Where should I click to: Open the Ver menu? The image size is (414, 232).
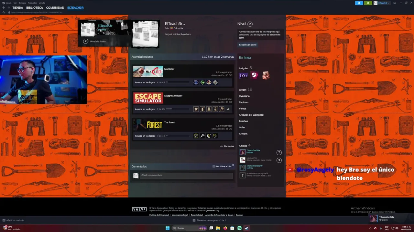click(x=15, y=3)
